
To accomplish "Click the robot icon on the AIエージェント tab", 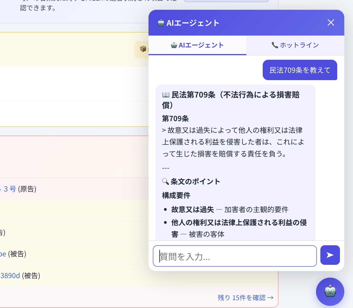I will (x=174, y=45).
